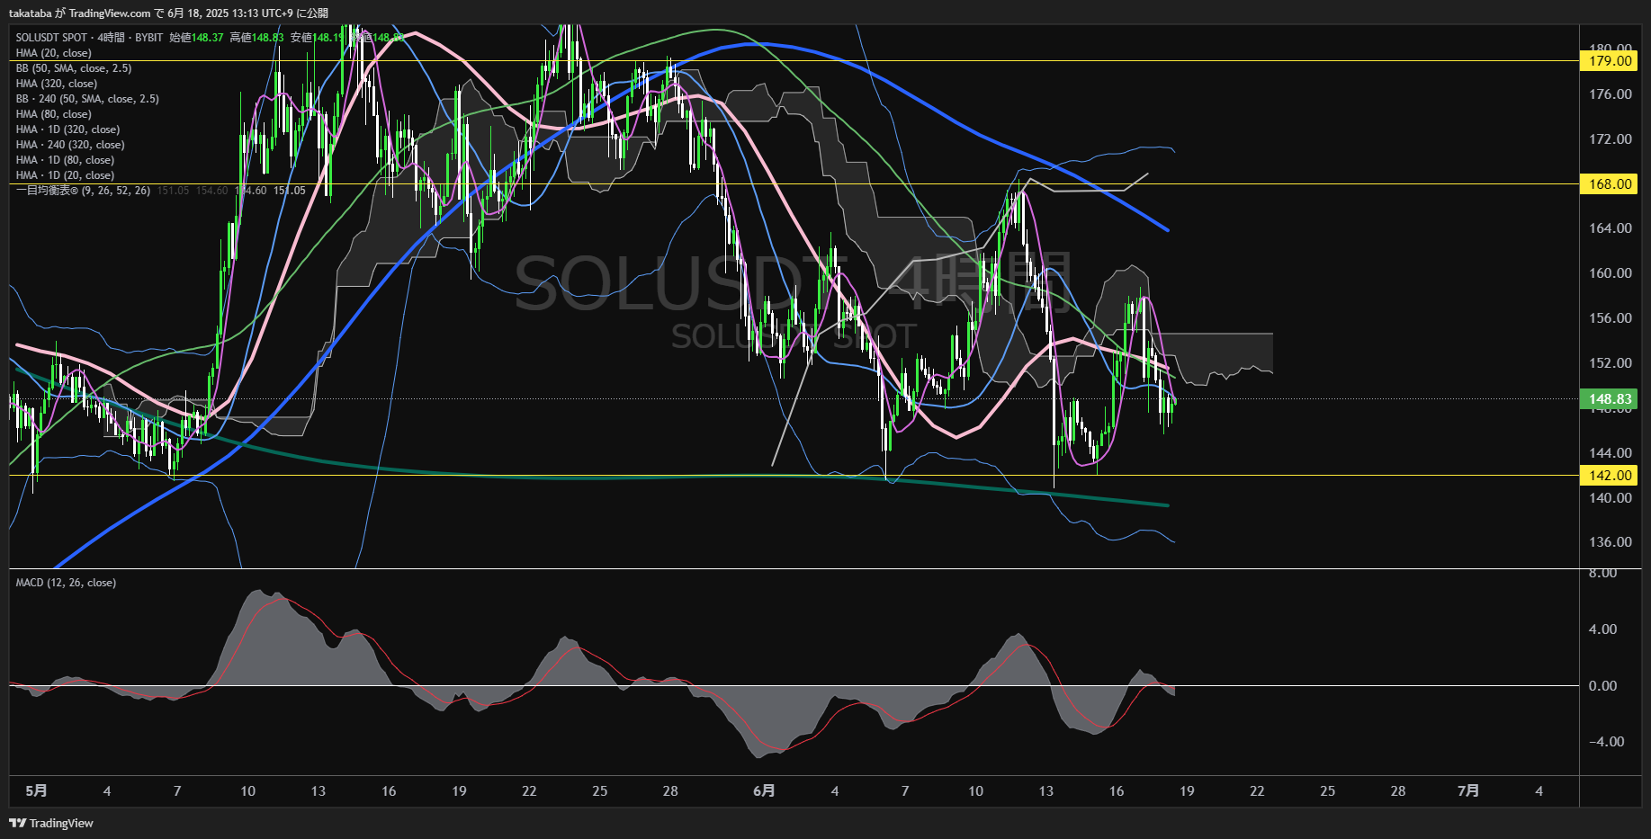Select the 一目均衡表 (9, 26, 52, 26) legend

(x=84, y=191)
